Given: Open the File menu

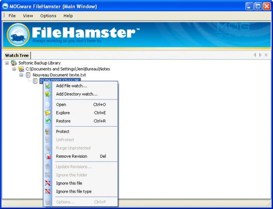Looking at the screenshot, I should pyautogui.click(x=12, y=16).
